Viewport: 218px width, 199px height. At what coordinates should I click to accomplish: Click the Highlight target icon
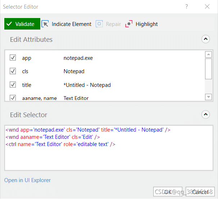click(x=129, y=24)
